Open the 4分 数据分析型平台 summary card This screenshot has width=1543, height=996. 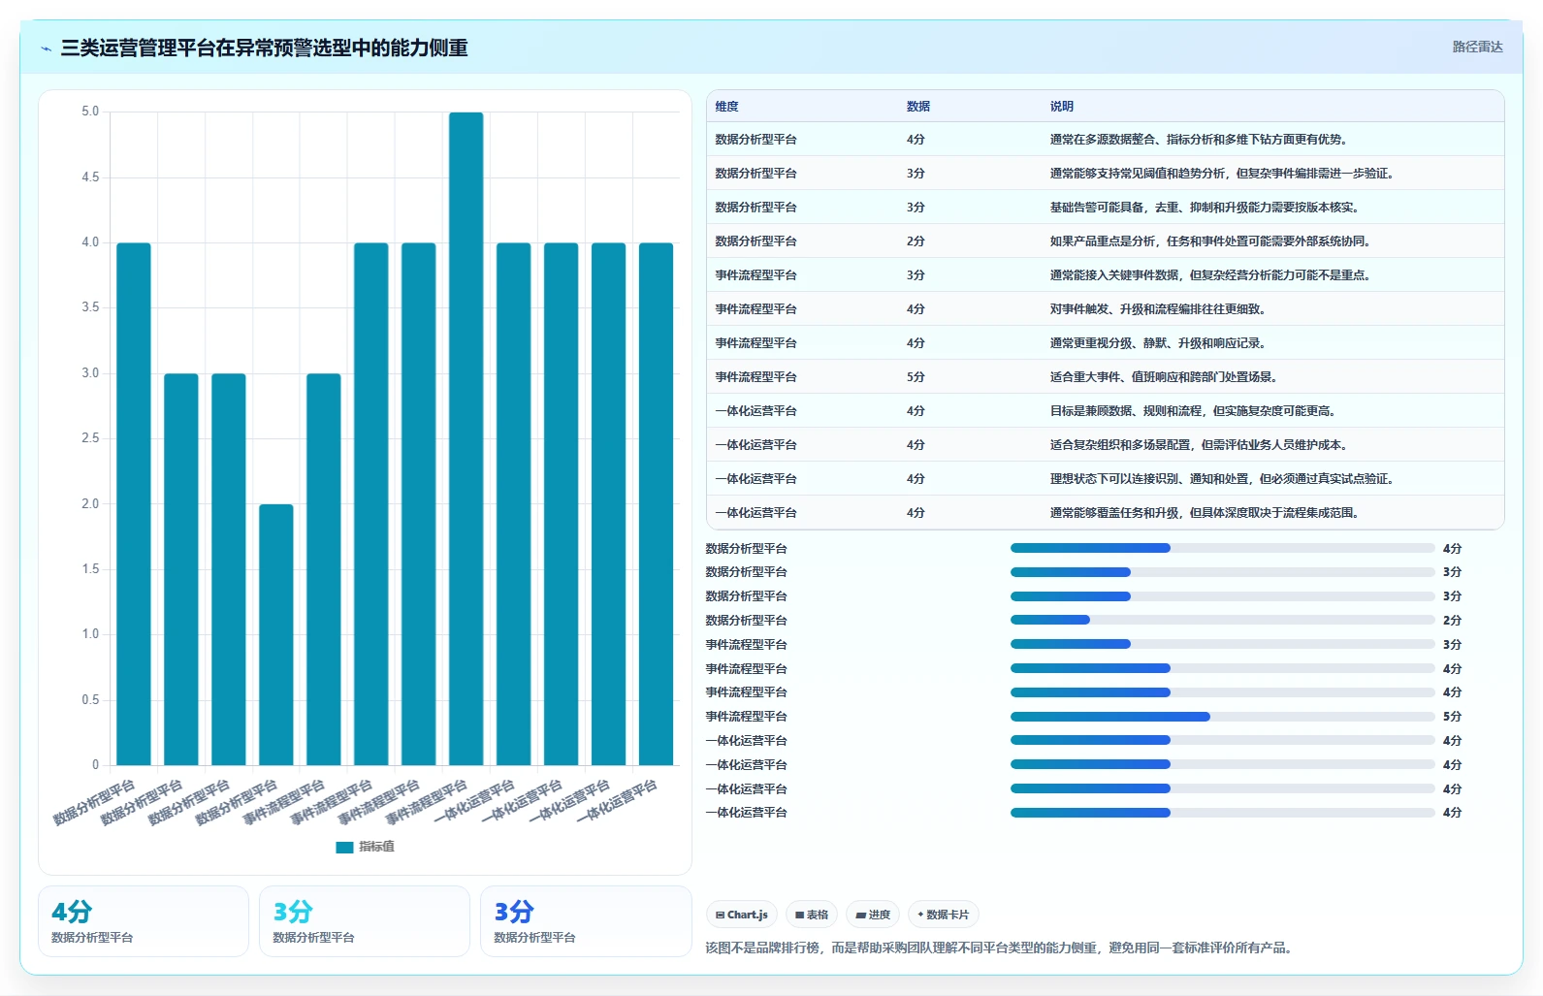click(x=144, y=921)
